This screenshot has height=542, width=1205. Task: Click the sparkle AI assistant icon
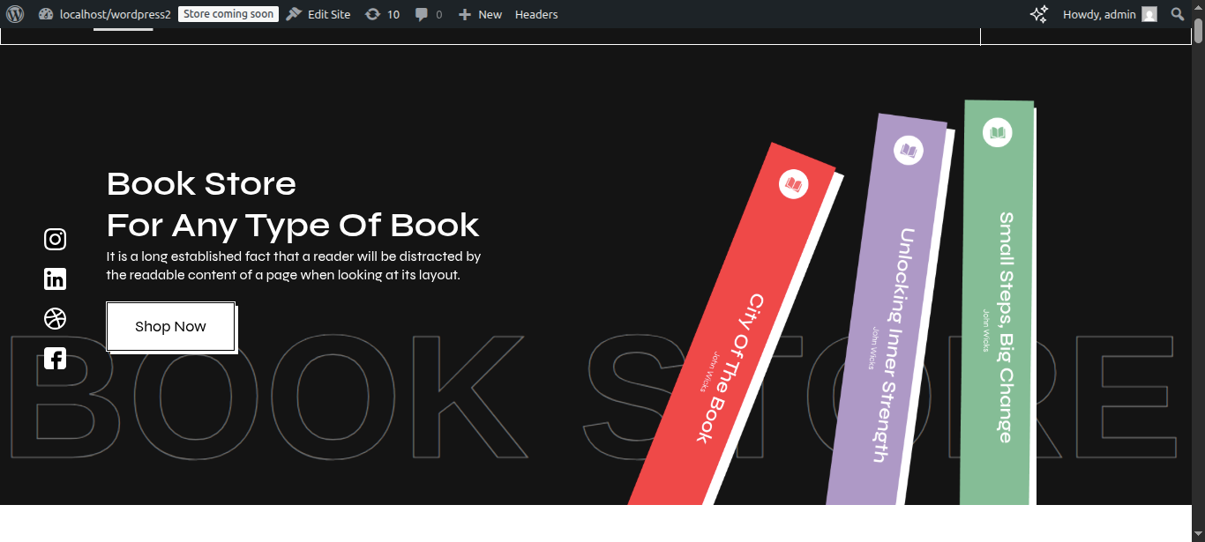(1039, 14)
